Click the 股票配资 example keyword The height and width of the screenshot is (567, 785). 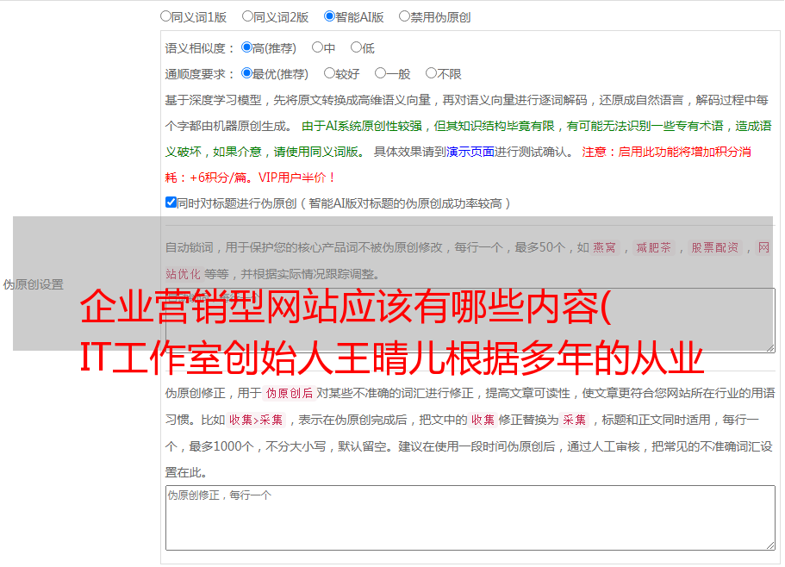click(x=715, y=247)
